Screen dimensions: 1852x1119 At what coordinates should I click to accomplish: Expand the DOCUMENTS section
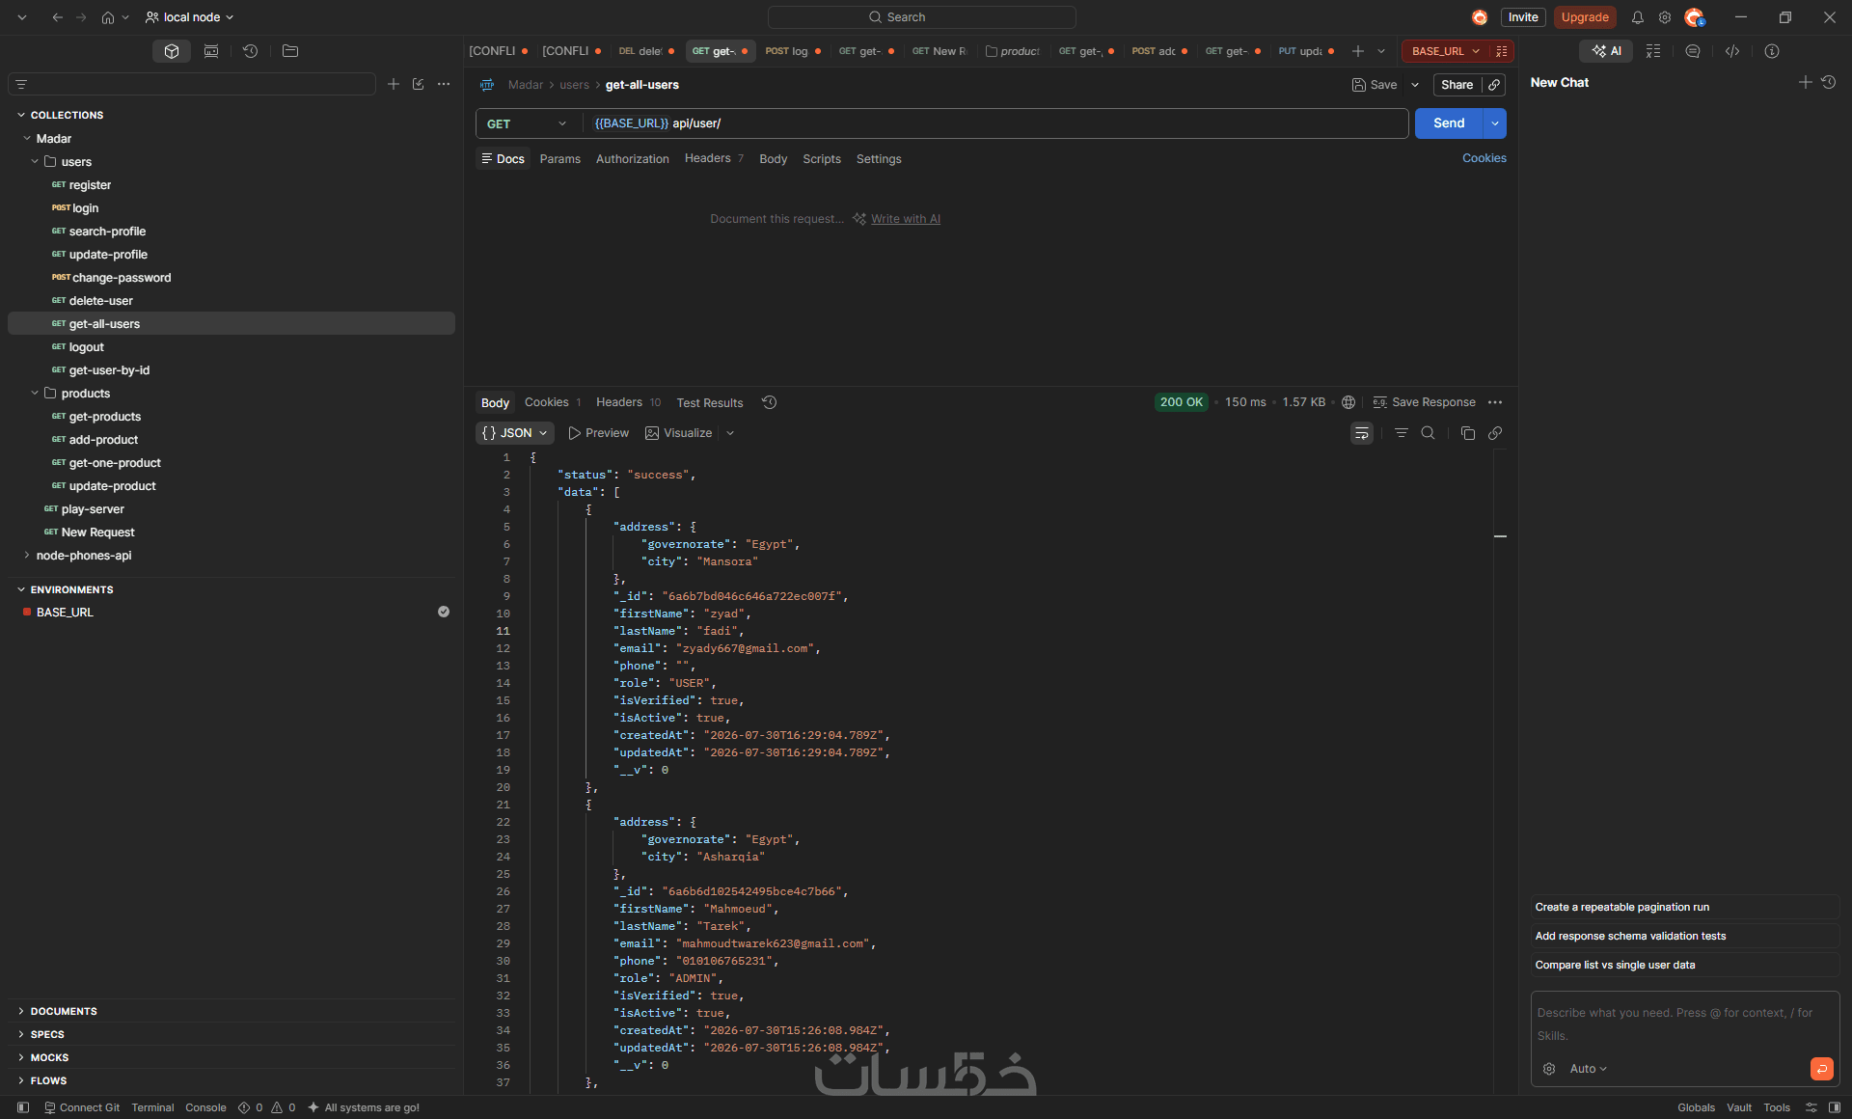click(x=64, y=1011)
